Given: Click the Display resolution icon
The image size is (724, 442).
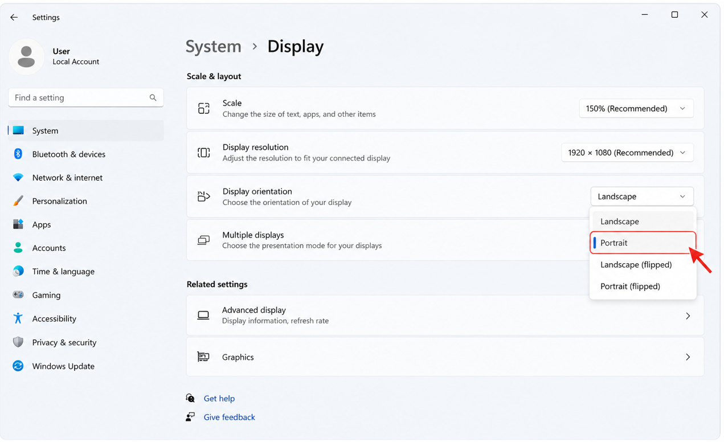Looking at the screenshot, I should [x=203, y=153].
